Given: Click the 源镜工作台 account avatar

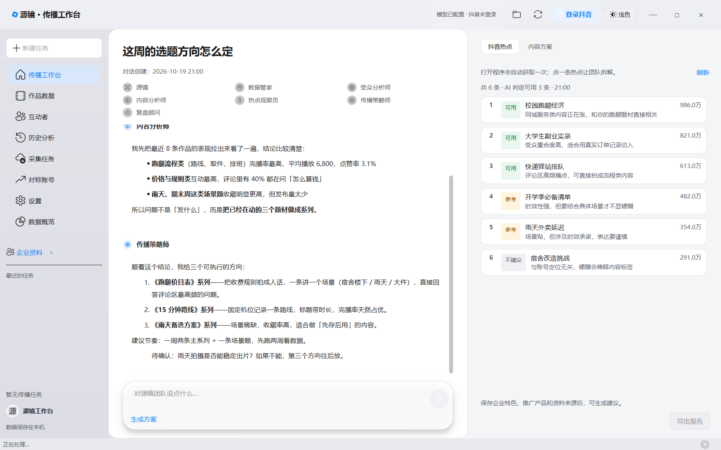Looking at the screenshot, I should (x=13, y=411).
